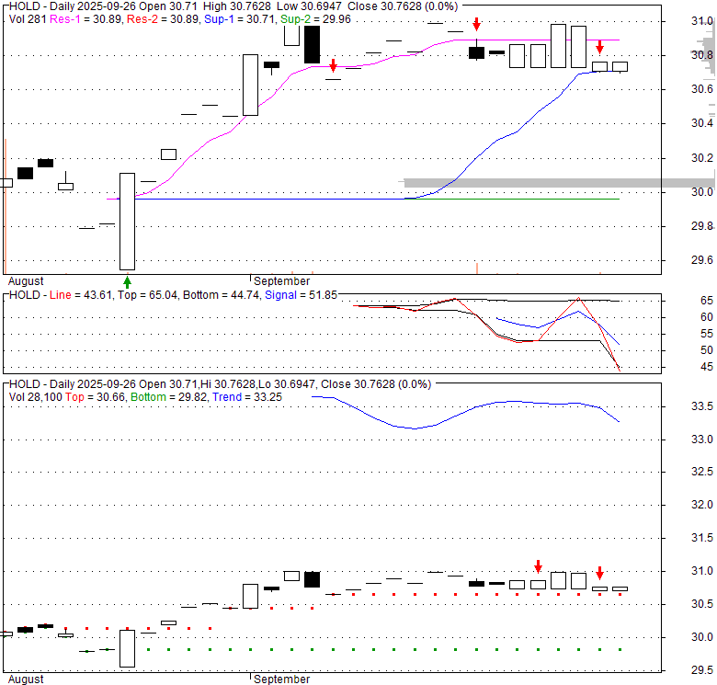717x685 pixels.
Task: Click the Vol 281 value in the Res/Sup chart
Action: click(x=28, y=19)
